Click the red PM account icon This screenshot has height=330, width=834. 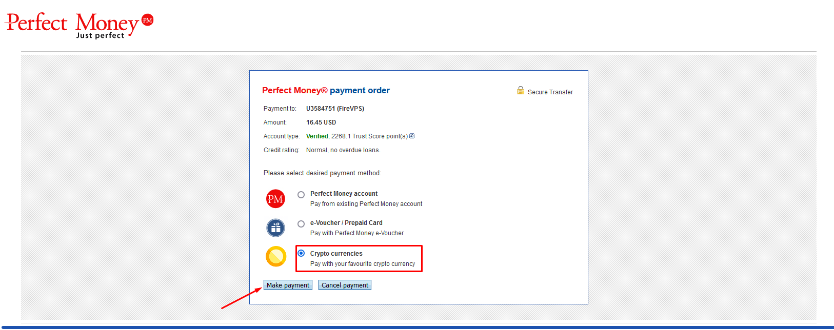275,199
